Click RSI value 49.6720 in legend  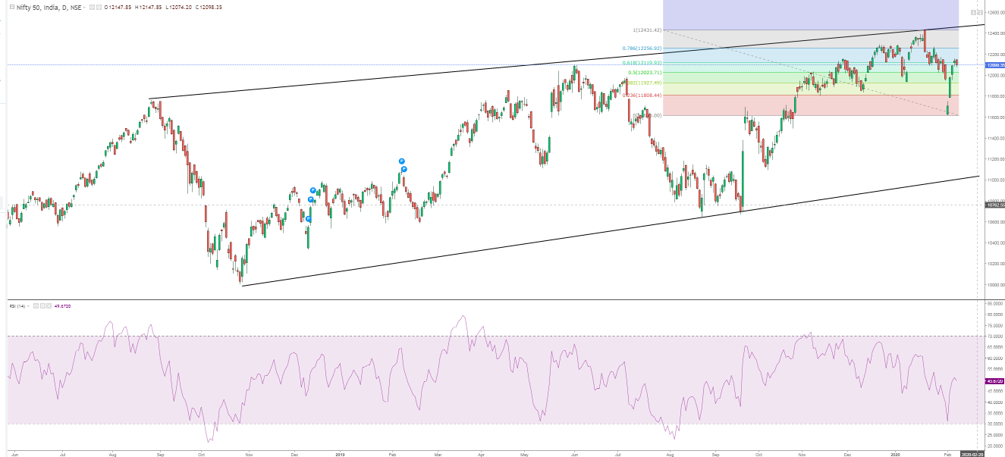click(62, 306)
